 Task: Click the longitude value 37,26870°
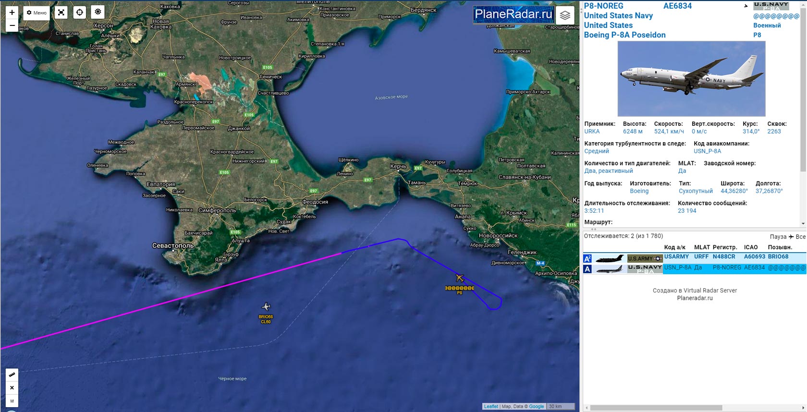(769, 191)
